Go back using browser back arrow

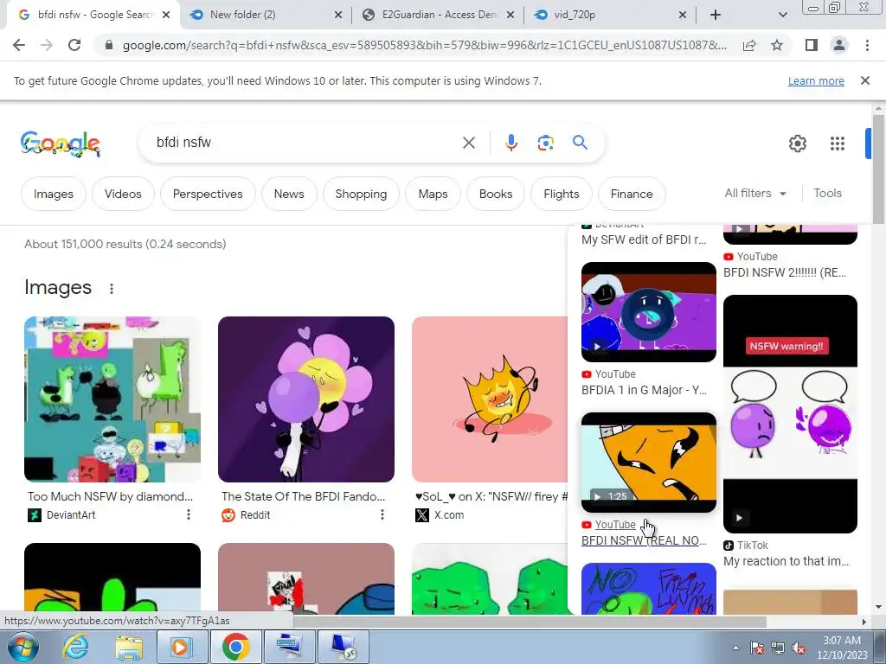point(19,45)
